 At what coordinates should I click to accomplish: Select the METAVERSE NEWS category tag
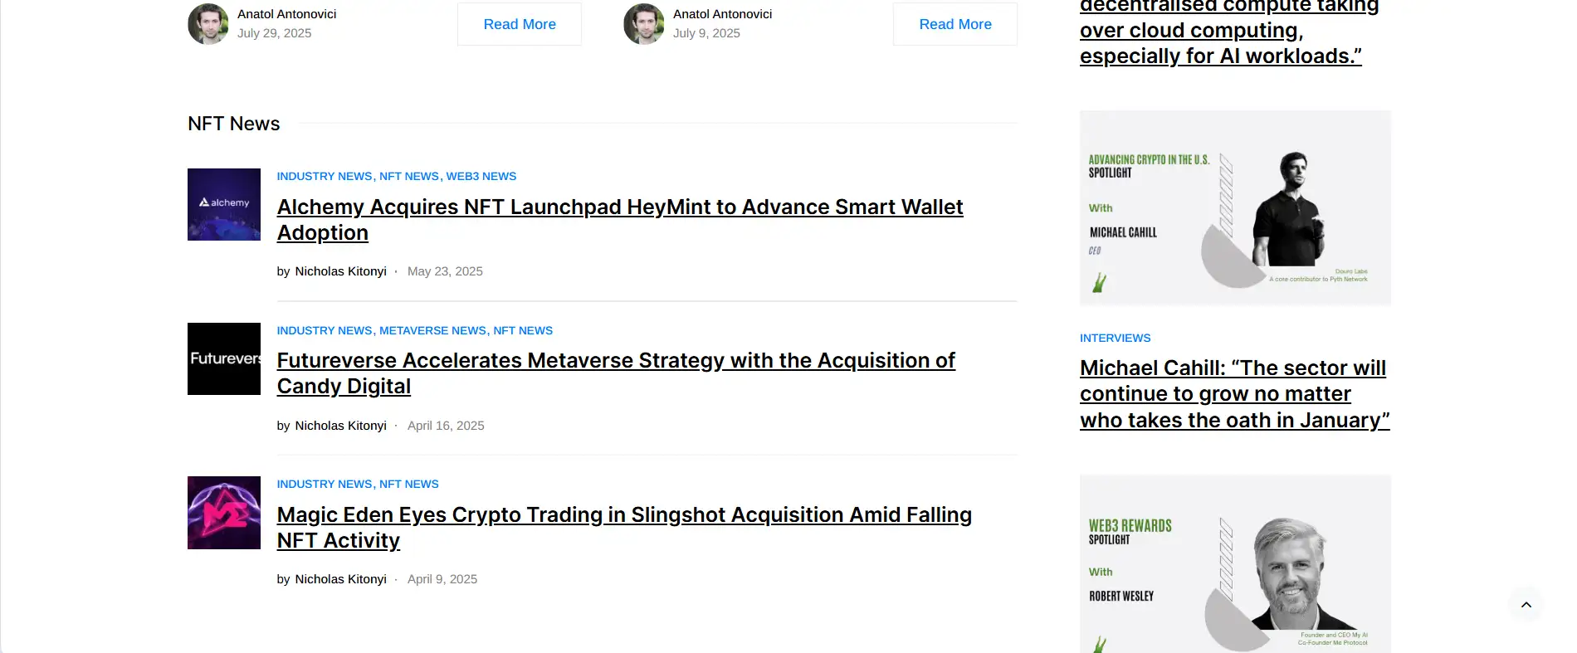432,330
